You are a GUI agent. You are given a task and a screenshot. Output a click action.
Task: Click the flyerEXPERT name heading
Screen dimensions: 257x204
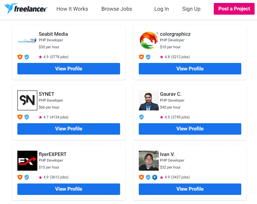(x=53, y=154)
